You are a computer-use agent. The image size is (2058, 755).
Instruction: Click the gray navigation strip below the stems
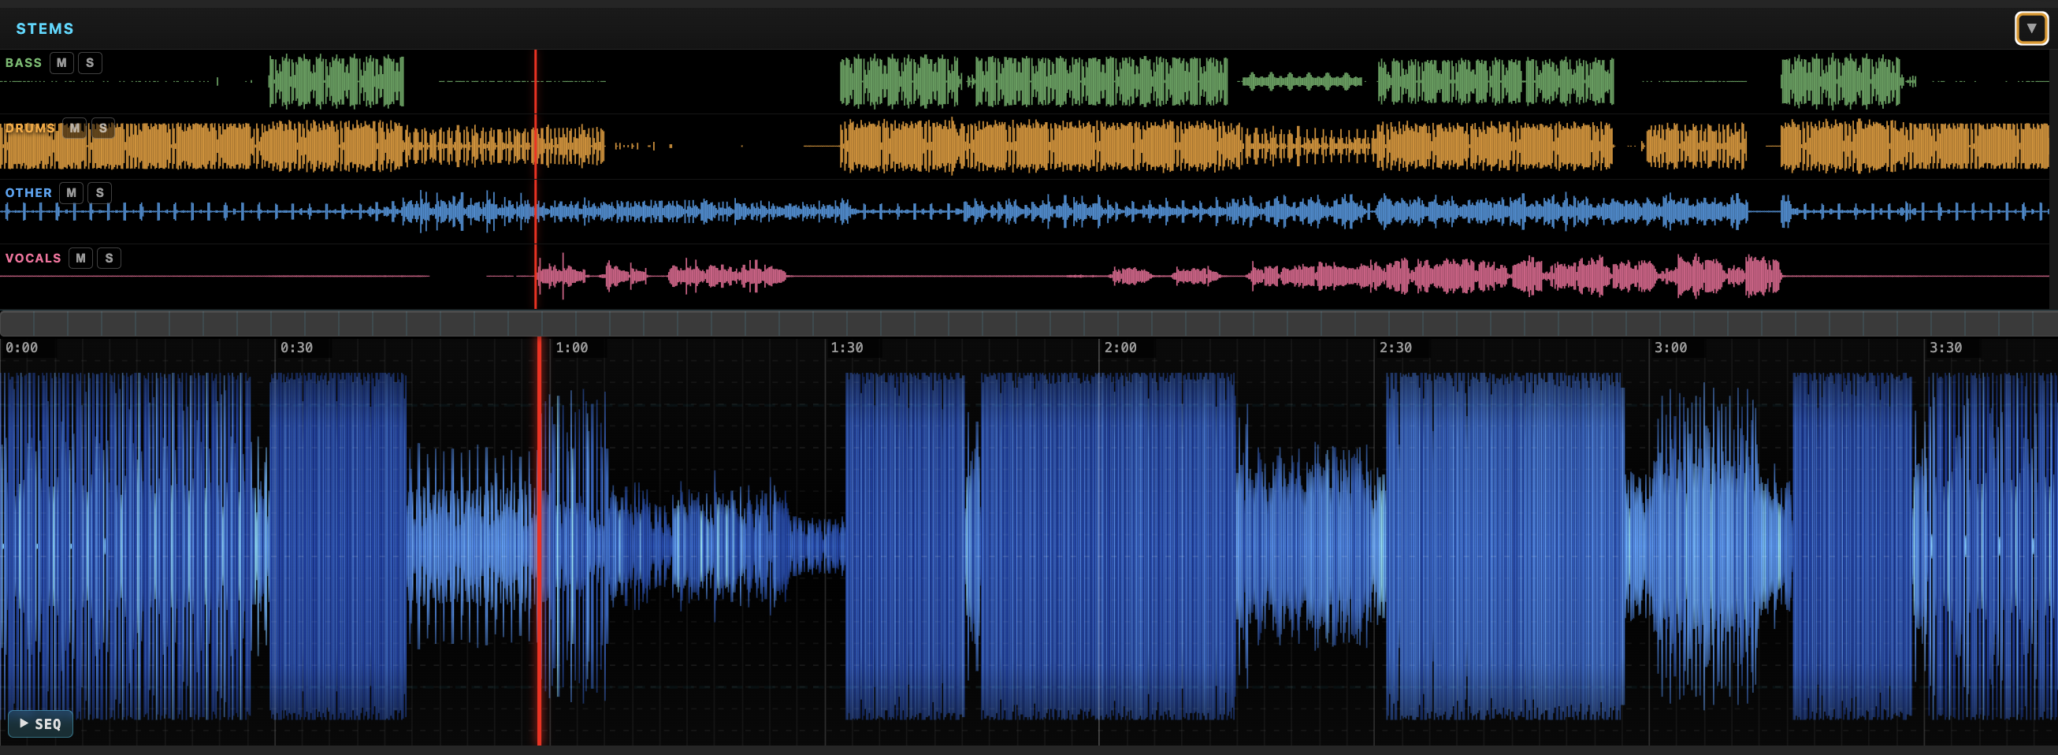(x=1029, y=323)
